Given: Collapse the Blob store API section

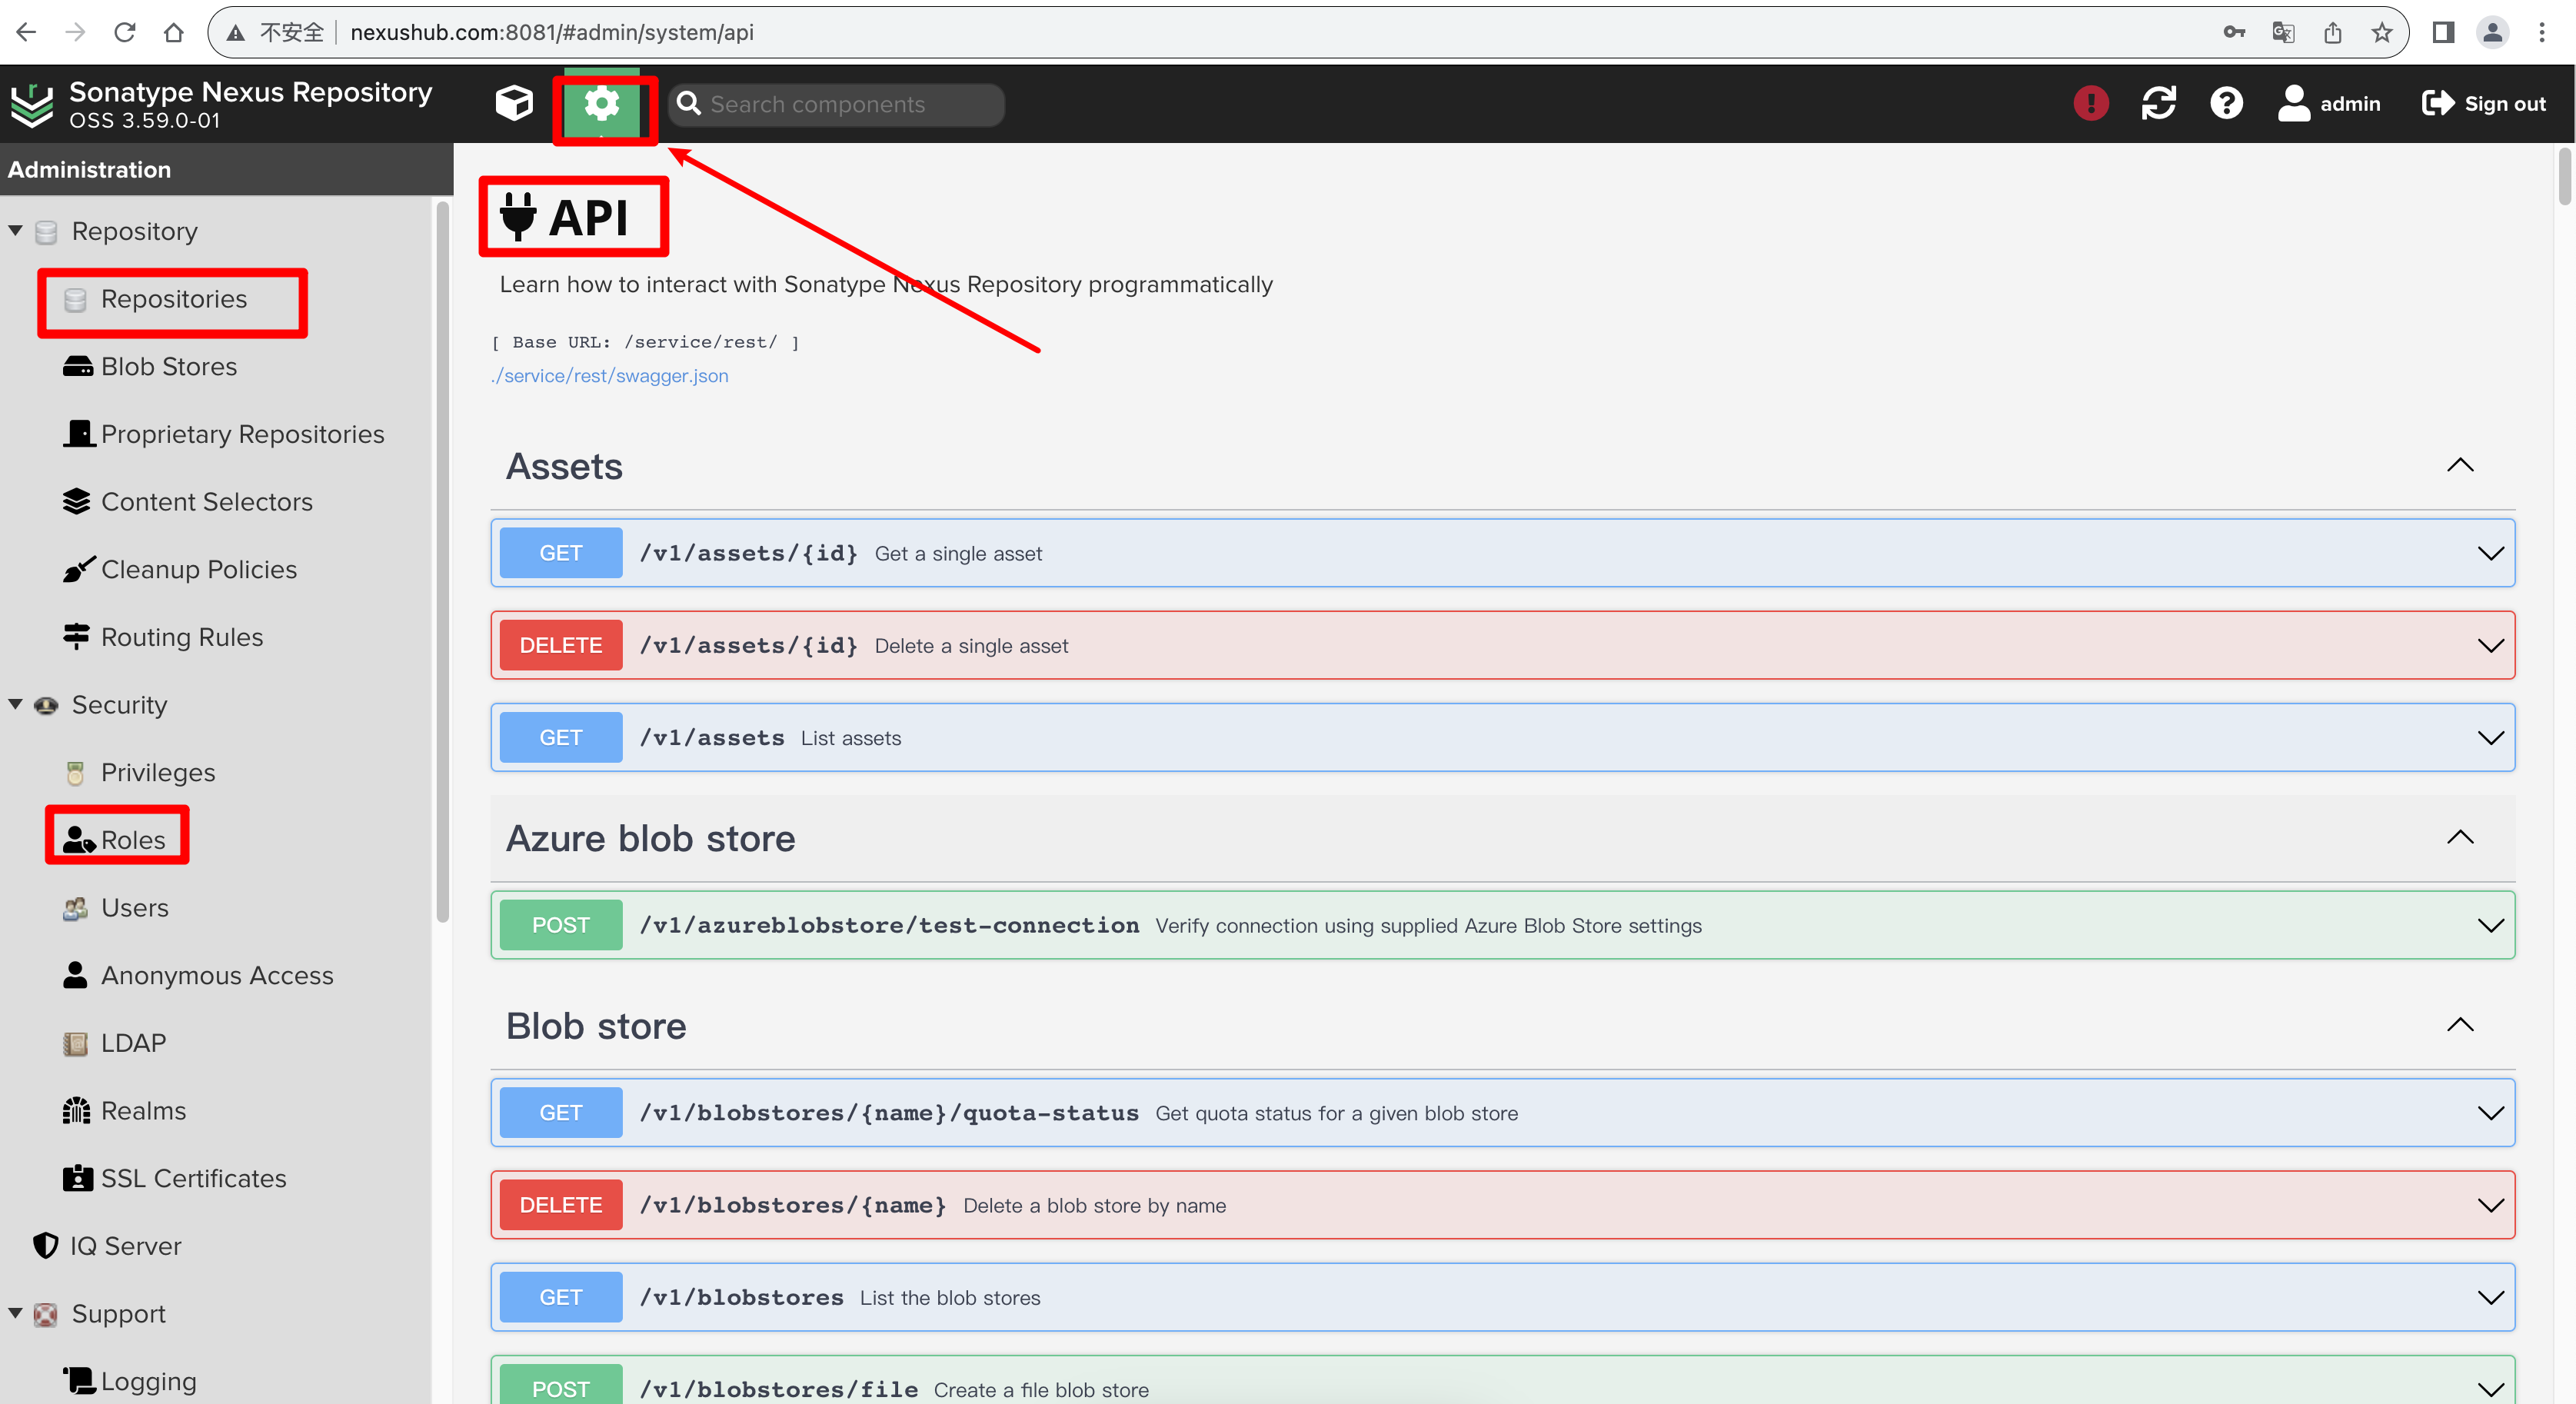Looking at the screenshot, I should [2460, 1025].
